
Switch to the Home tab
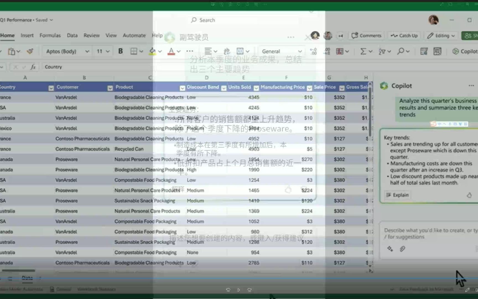coord(7,35)
